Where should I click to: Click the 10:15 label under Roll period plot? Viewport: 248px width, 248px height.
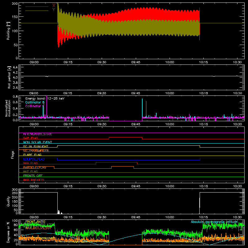coord(204,93)
